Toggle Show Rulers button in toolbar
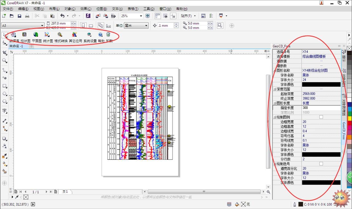This screenshot has height=209, width=352. point(158,16)
